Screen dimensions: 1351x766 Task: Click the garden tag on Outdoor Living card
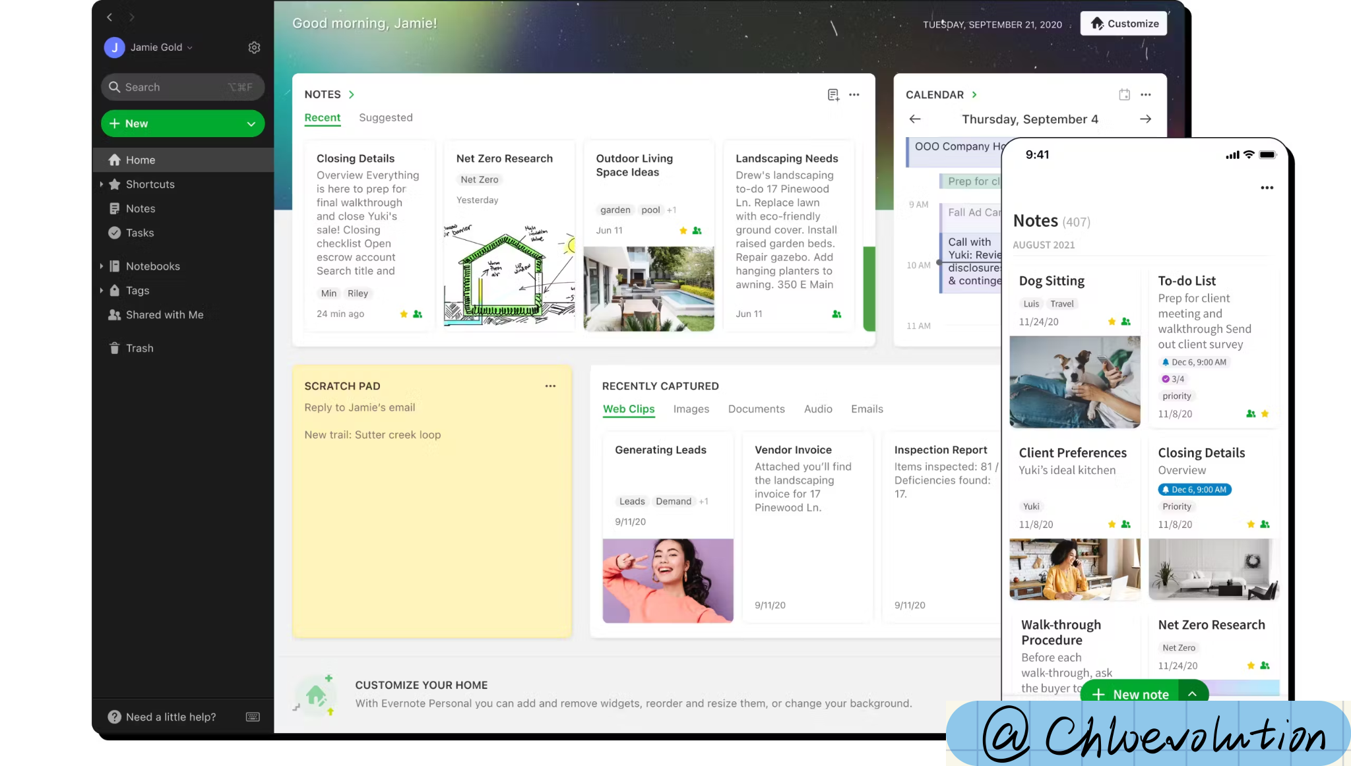tap(615, 210)
